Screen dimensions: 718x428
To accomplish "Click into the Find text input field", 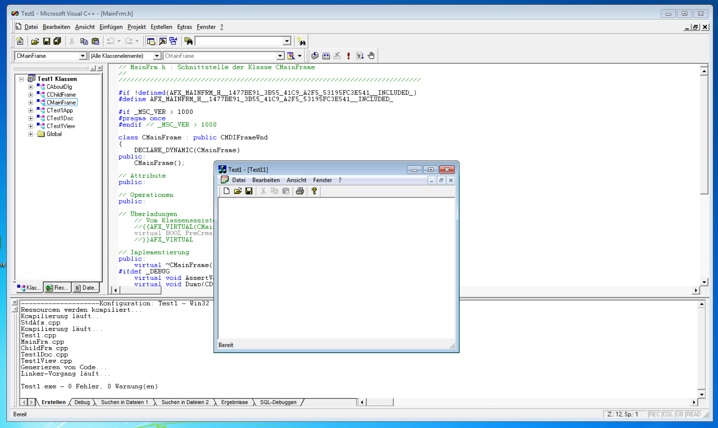I will click(239, 41).
